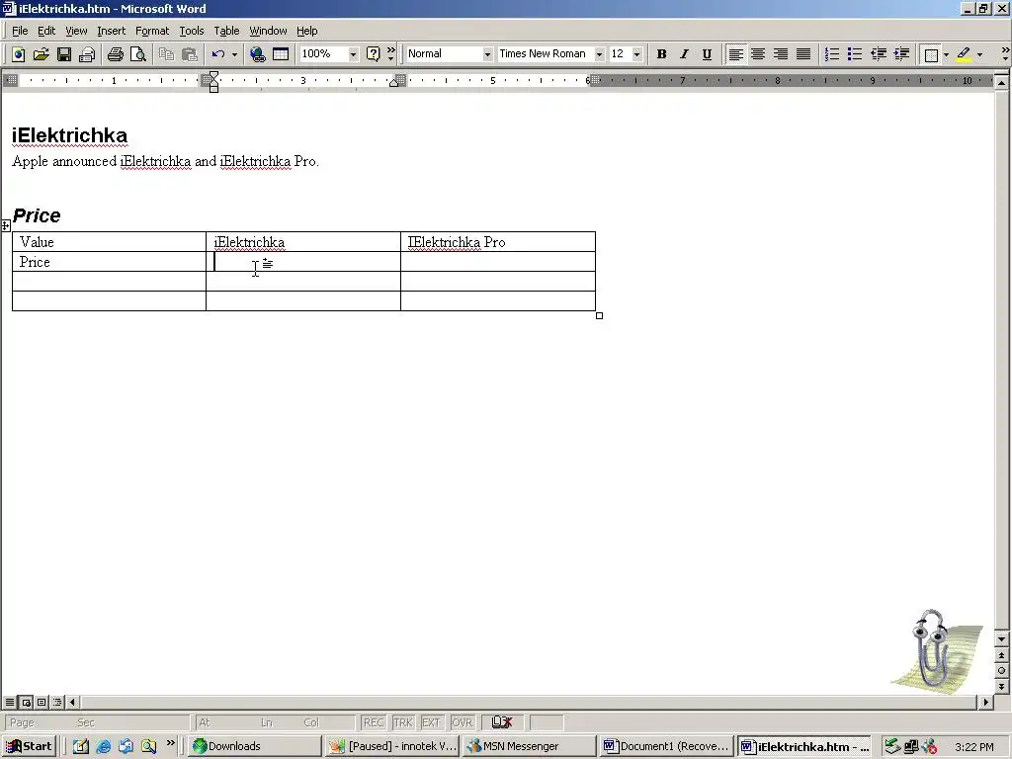
Task: Toggle Italic formatting
Action: [x=684, y=54]
